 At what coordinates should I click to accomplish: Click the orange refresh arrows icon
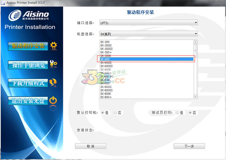click(53, 82)
